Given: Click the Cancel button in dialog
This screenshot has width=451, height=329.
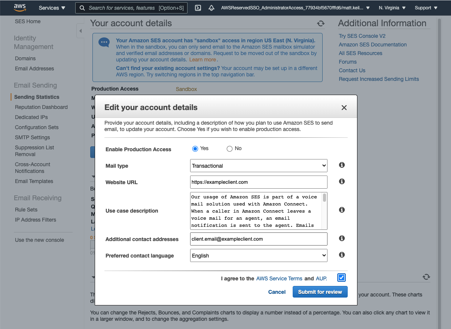Looking at the screenshot, I should point(277,292).
